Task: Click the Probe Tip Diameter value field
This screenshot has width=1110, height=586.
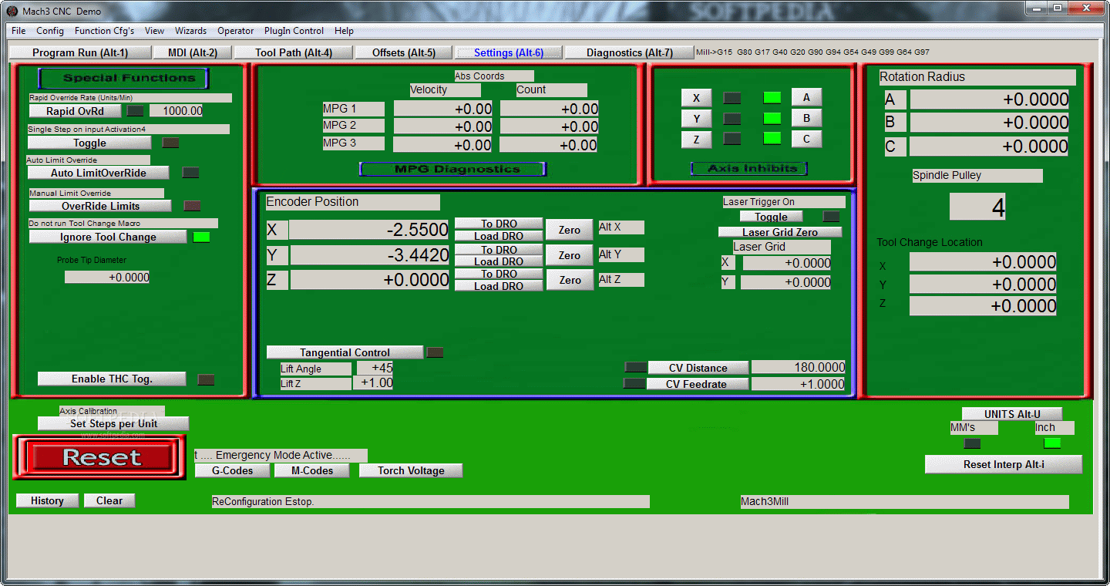Action: point(107,277)
